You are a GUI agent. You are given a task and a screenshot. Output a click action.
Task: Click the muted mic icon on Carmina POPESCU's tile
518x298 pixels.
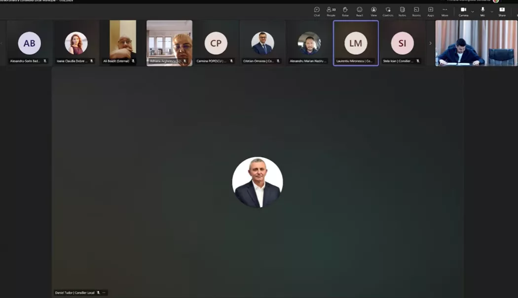[x=231, y=61]
